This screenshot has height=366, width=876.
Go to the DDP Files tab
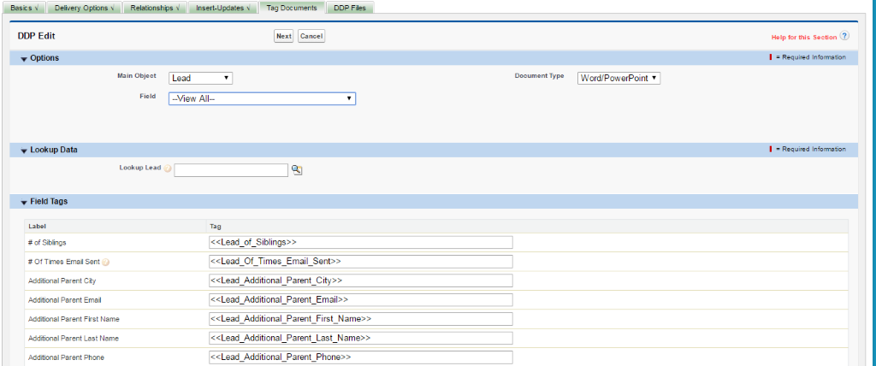[350, 8]
